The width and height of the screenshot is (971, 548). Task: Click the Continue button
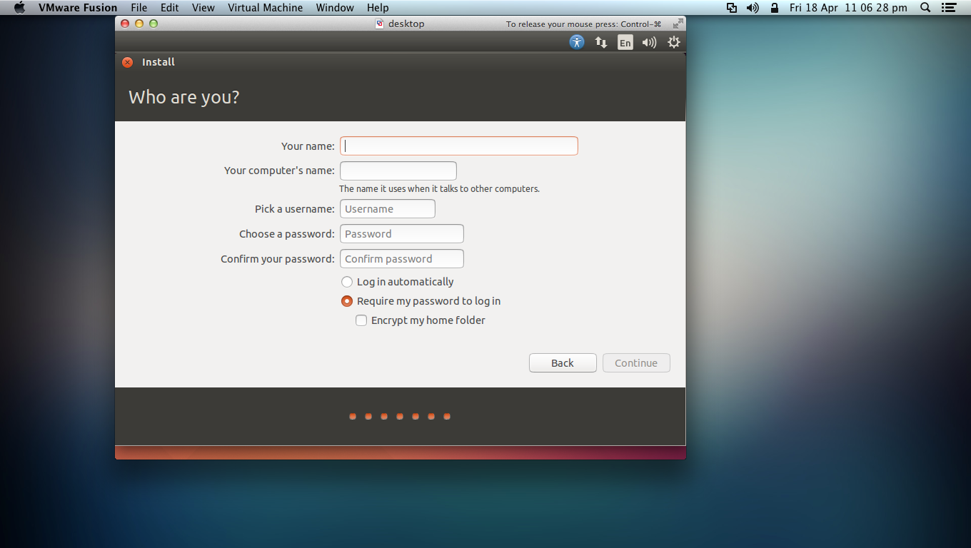tap(635, 363)
